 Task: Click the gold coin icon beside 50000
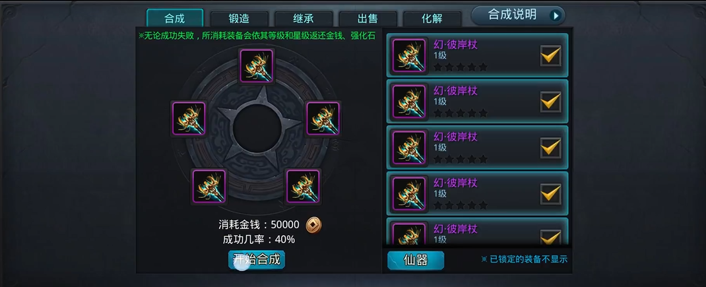click(x=314, y=225)
